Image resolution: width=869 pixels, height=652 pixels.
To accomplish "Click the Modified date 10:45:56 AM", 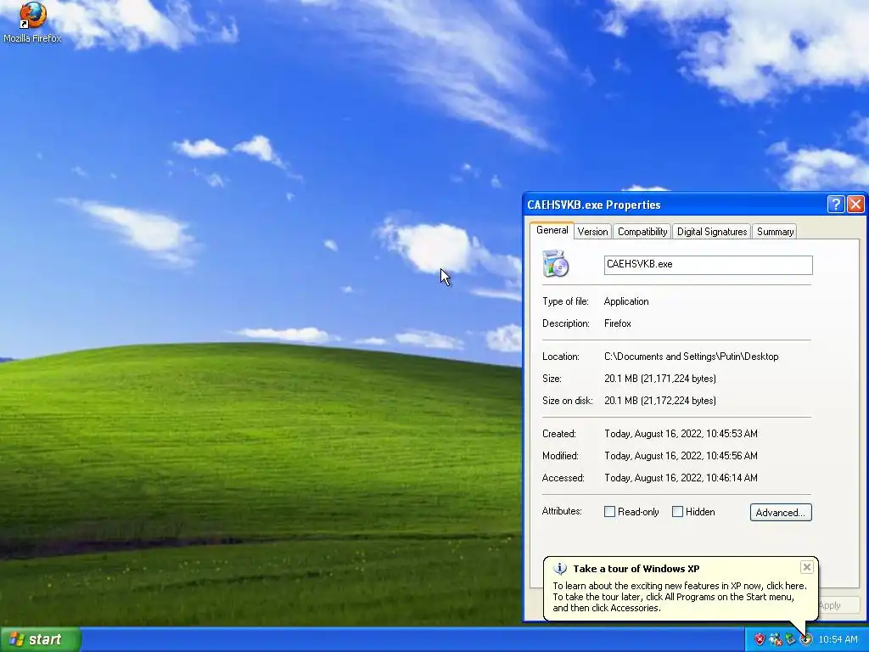I will coord(681,456).
